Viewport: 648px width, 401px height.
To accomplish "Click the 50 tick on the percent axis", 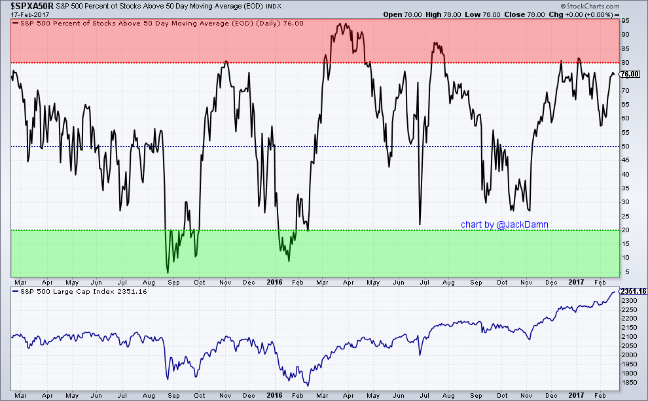I will pos(625,146).
